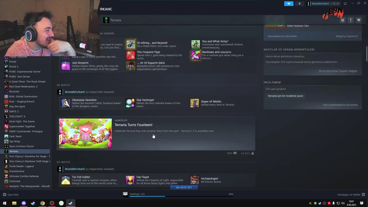Open the Steam announcements megaphone button
This screenshot has width=368, height=207.
coord(289,3)
